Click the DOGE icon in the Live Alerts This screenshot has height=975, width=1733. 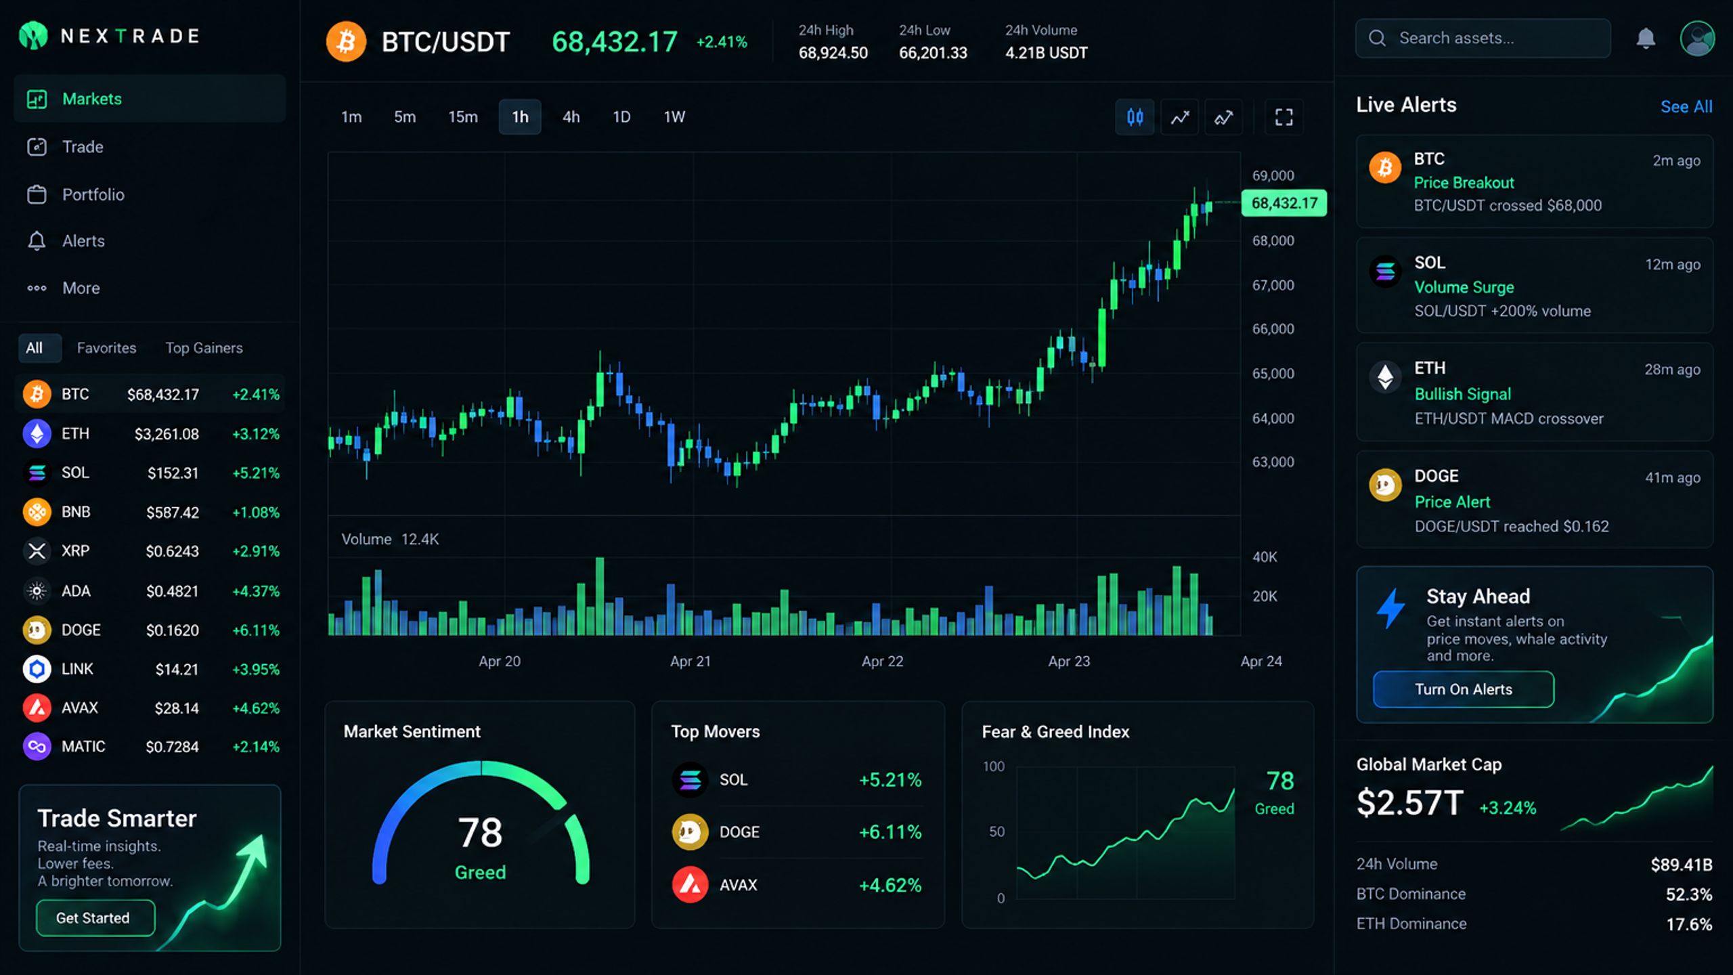1385,485
